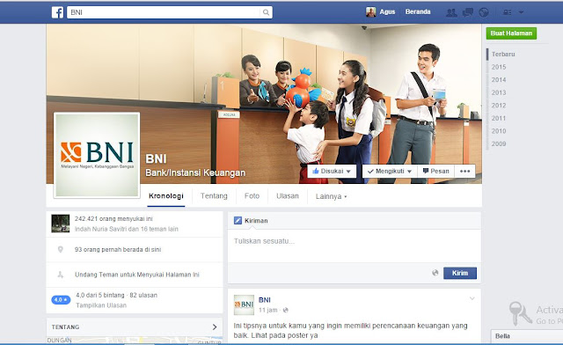This screenshot has height=345, width=563.
Task: Click the Tuliskan sesuatu text box
Action: 354,246
